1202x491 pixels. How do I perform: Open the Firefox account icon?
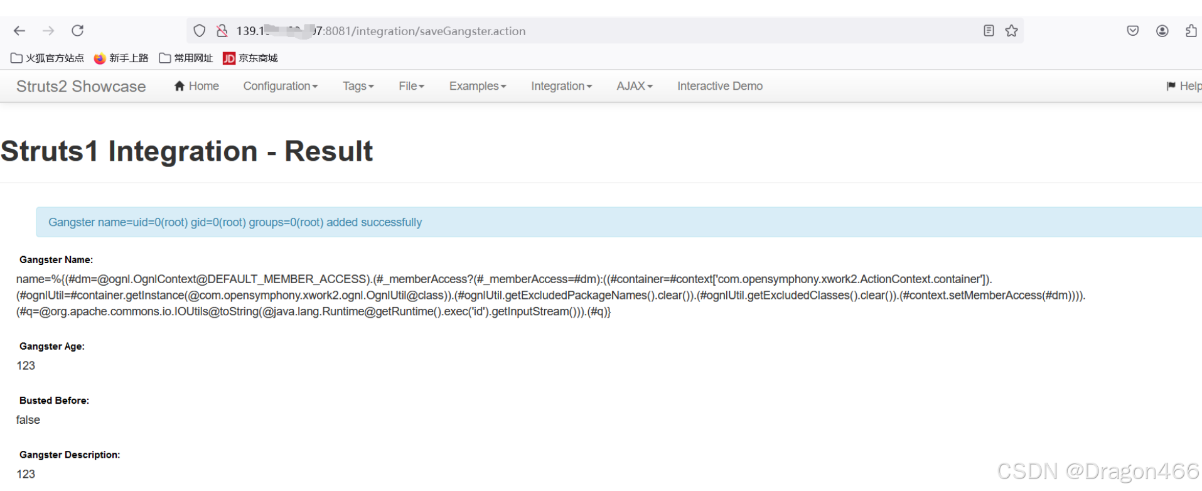point(1162,31)
